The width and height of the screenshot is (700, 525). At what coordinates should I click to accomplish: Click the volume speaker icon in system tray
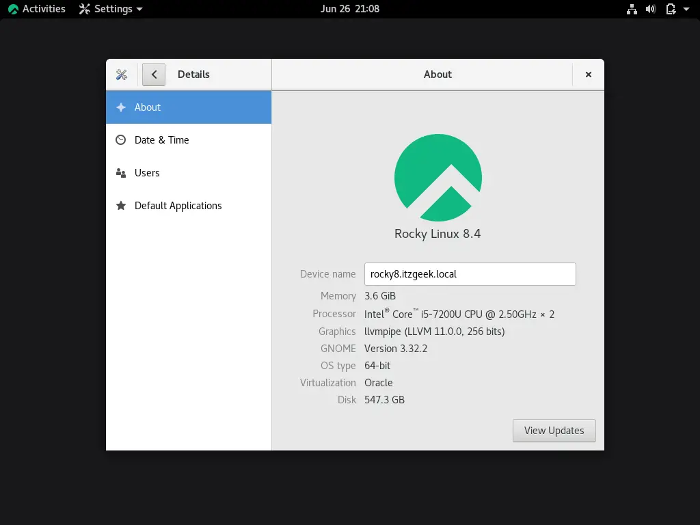(651, 9)
